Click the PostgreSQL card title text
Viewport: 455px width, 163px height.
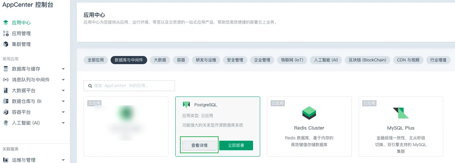[206, 105]
